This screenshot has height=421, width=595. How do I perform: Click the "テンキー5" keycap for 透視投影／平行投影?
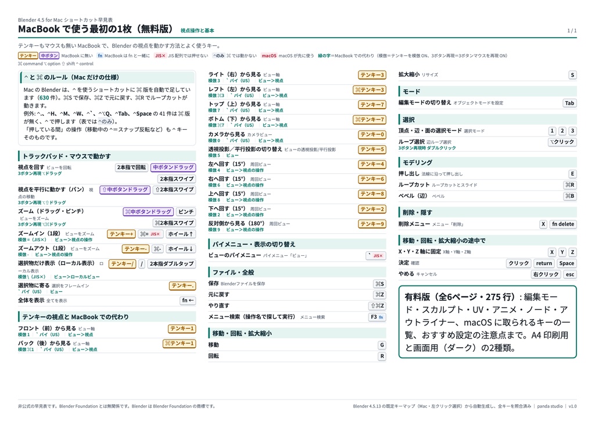click(372, 149)
